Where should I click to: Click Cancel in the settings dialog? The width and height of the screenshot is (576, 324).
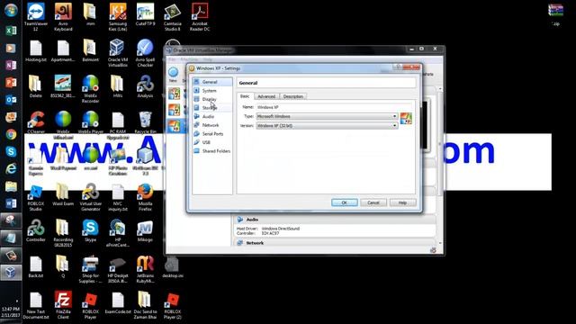[373, 202]
